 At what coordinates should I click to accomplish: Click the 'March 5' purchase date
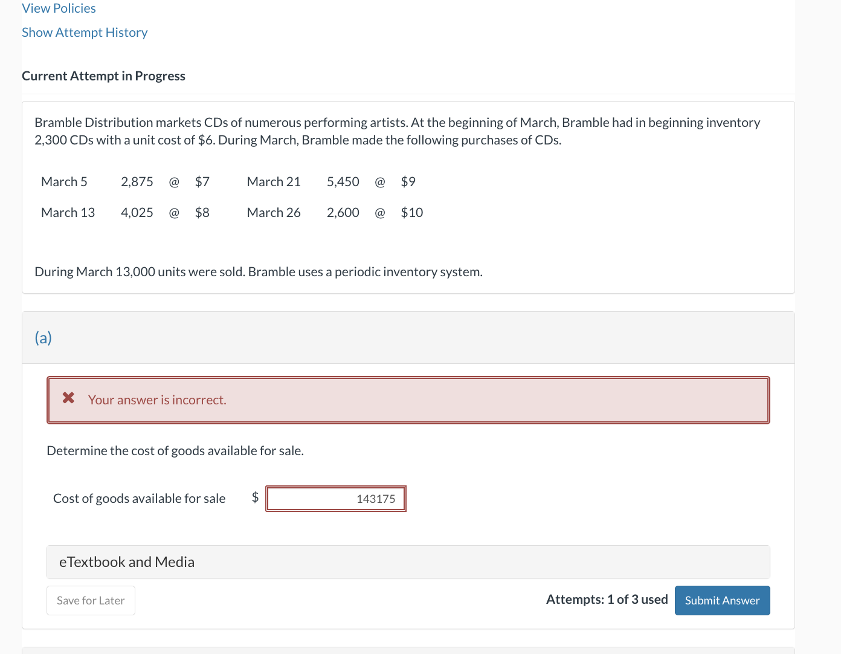click(x=64, y=182)
